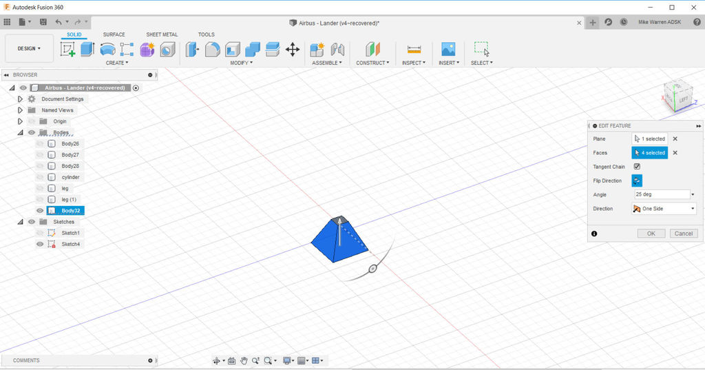Click the Look At tool

point(231,360)
